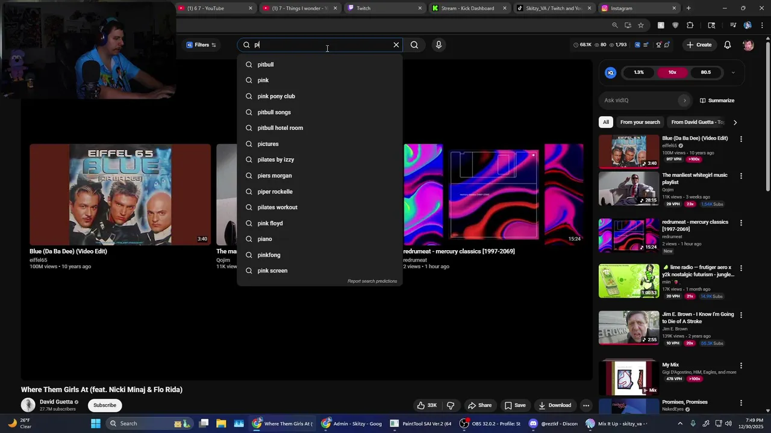Viewport: 771px width, 433px height.
Task: Open sidebar thumbnail of 'Blue (Da Ba Dee)'
Action: [x=629, y=152]
